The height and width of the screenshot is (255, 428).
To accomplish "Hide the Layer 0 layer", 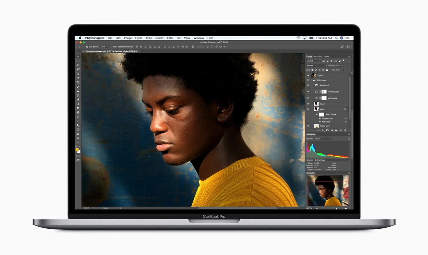I will [x=308, y=75].
